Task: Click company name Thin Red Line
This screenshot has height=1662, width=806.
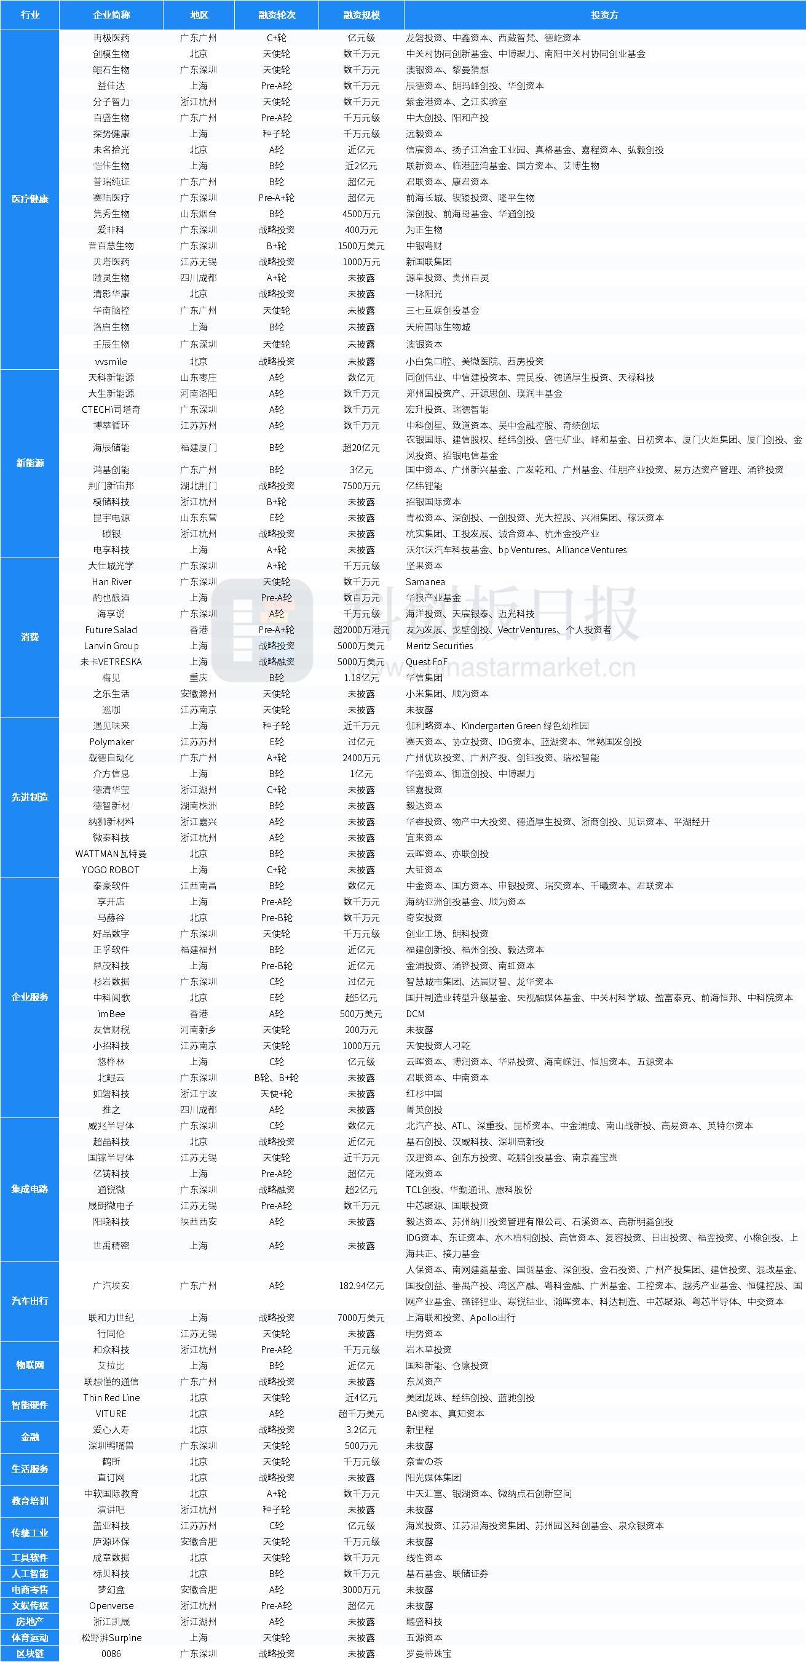Action: coord(111,1397)
